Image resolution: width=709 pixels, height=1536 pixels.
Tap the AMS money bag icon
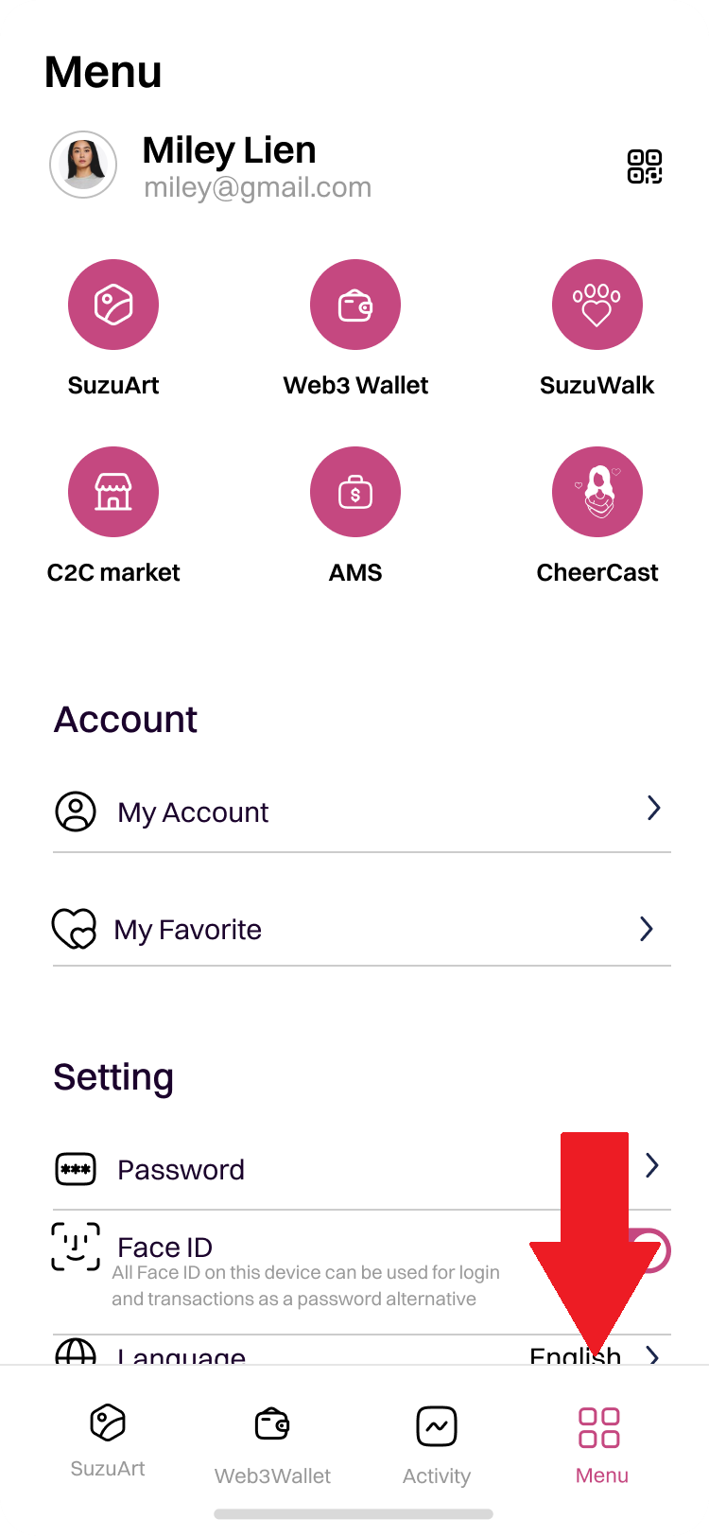pyautogui.click(x=355, y=492)
